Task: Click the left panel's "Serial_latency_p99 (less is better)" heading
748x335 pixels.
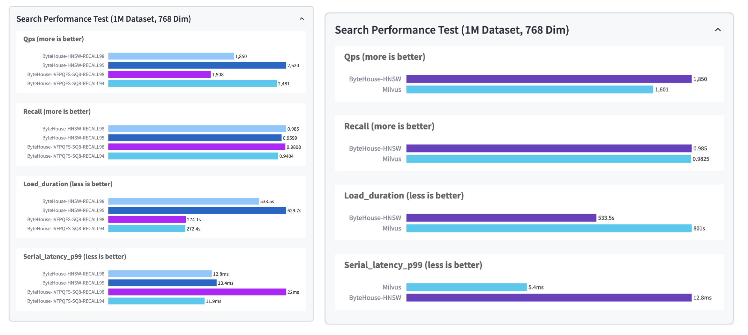Action: tap(75, 257)
